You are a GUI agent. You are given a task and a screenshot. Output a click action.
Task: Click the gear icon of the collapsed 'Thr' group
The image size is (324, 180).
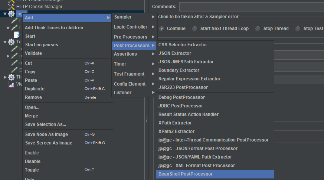(12, 77)
